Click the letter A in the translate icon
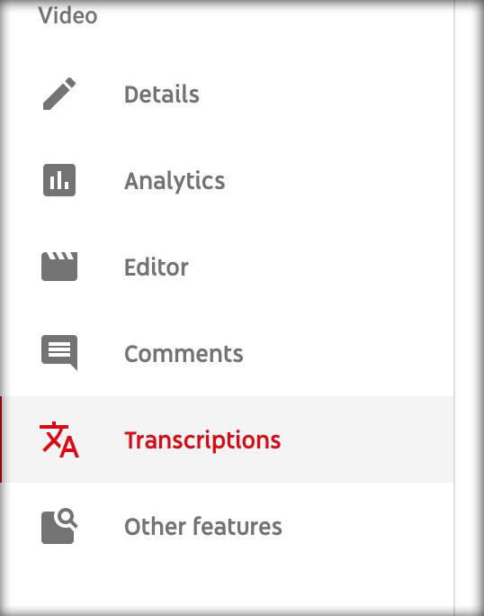 click(x=70, y=447)
